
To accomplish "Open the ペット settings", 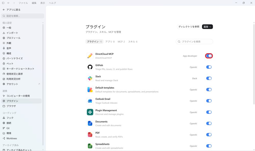I will (21, 64).
